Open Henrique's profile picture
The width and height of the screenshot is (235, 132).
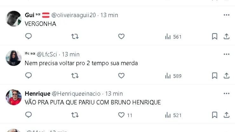coord(14,97)
